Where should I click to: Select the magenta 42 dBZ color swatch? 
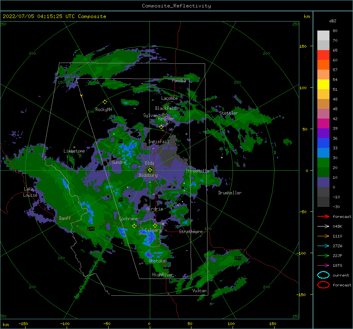point(323,123)
